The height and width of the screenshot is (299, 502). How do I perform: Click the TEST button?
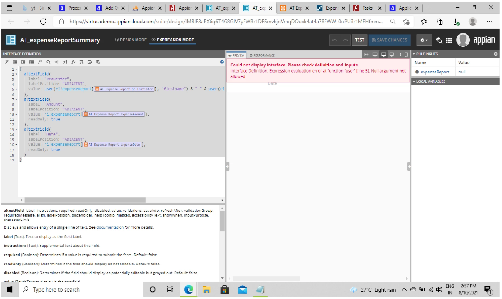click(359, 40)
